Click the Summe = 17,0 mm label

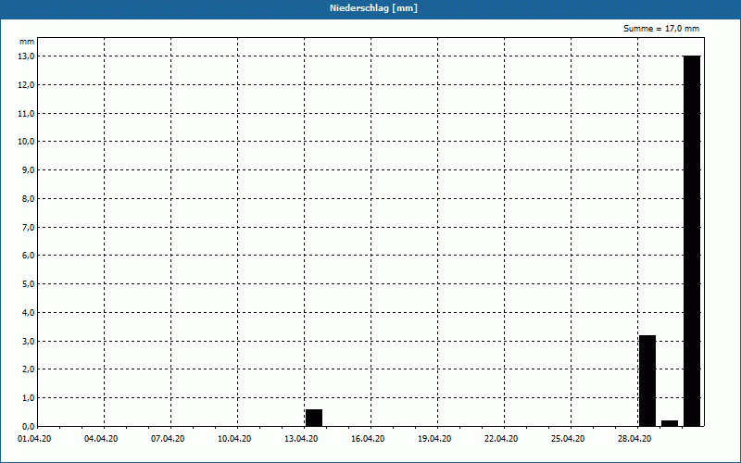click(x=661, y=29)
